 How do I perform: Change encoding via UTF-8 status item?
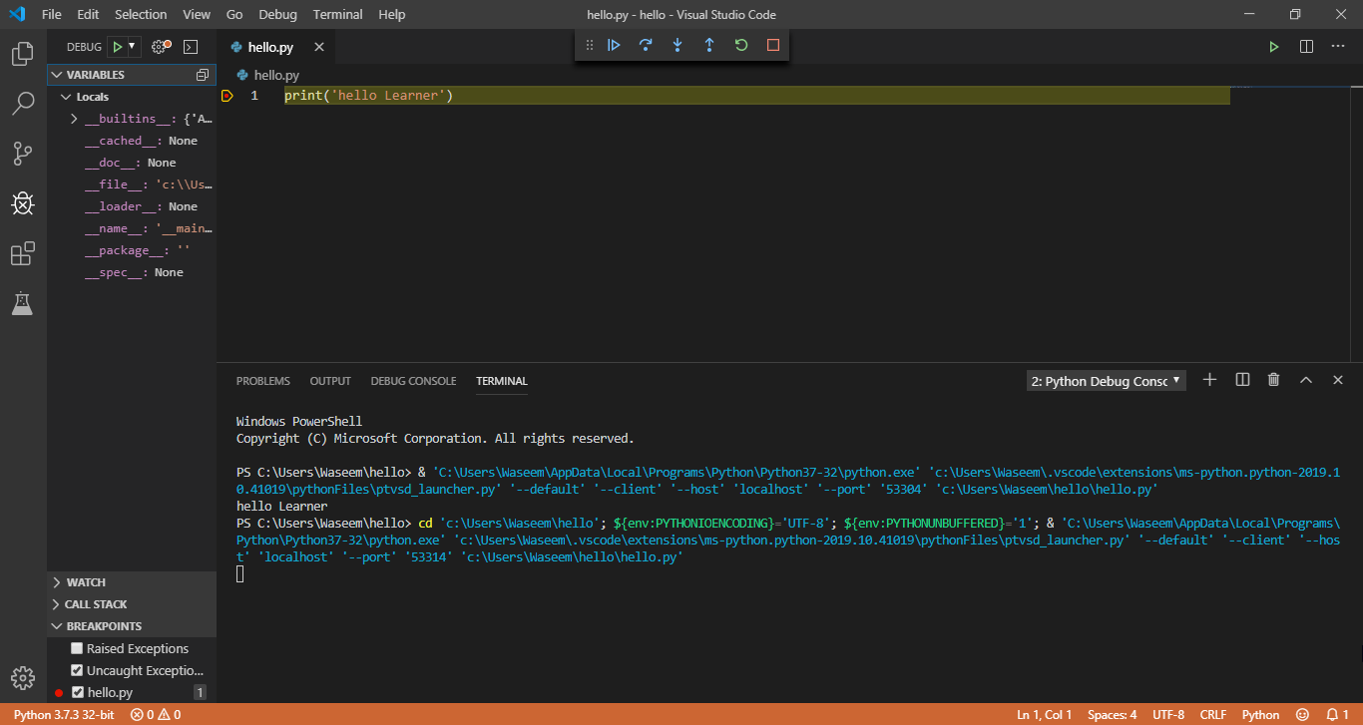click(x=1168, y=714)
